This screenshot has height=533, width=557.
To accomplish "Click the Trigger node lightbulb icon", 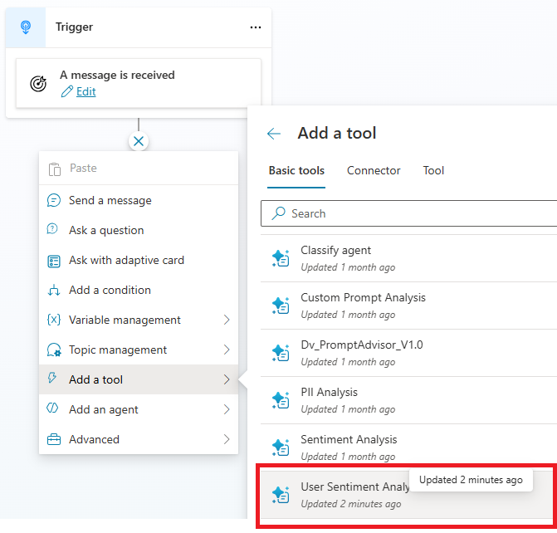I will [24, 27].
